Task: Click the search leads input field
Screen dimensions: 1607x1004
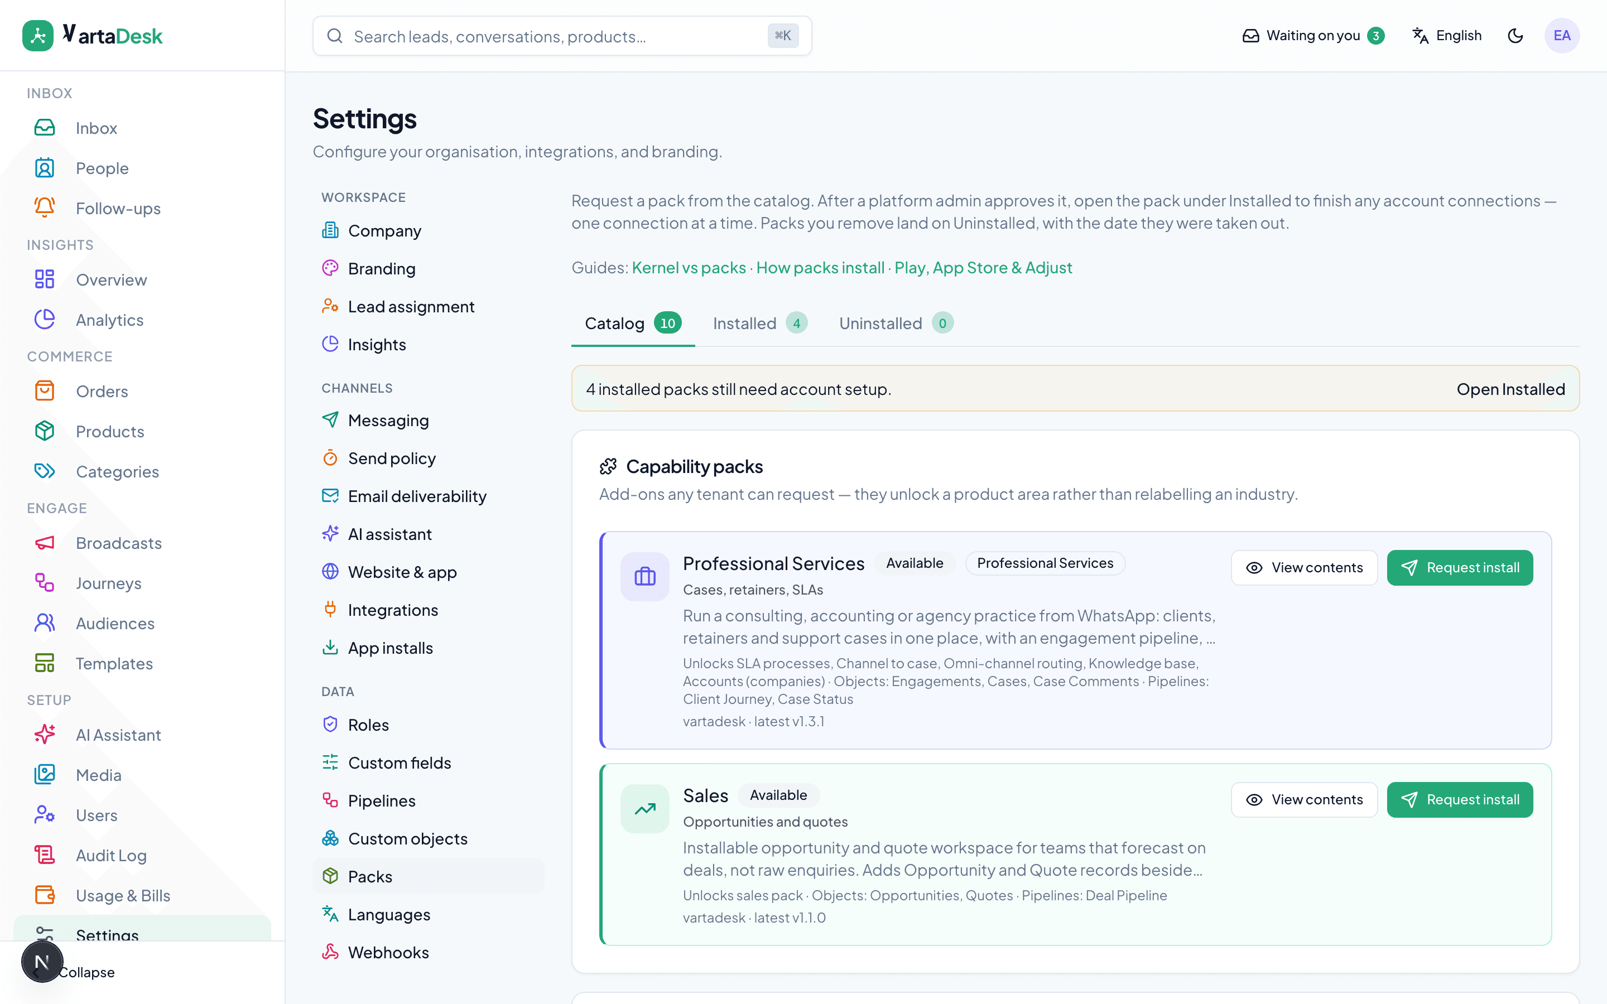Action: [562, 36]
